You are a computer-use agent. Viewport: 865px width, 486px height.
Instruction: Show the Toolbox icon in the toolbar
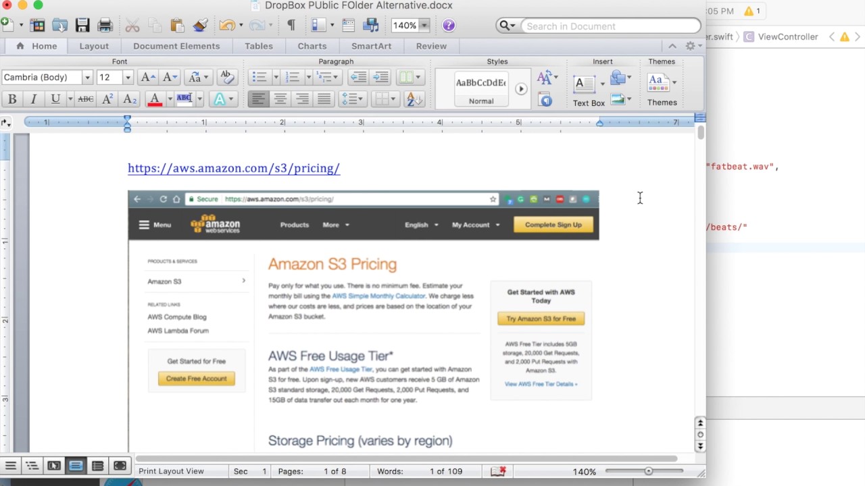pos(348,26)
